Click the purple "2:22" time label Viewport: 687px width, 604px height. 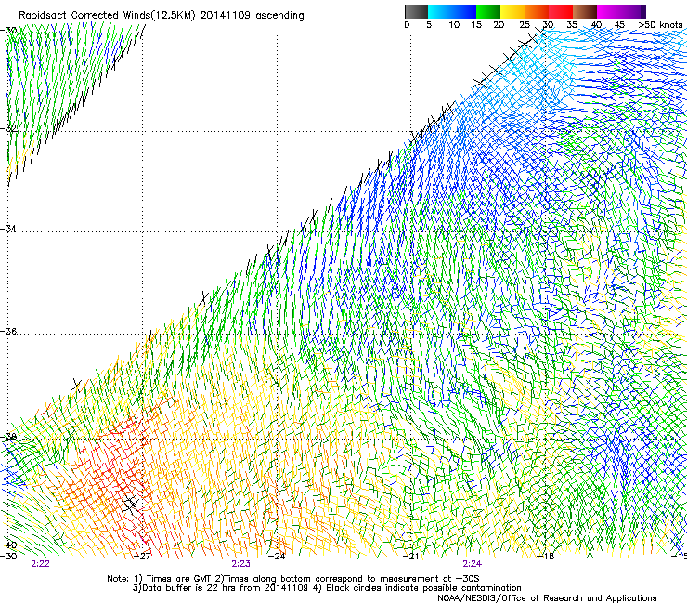(x=40, y=564)
